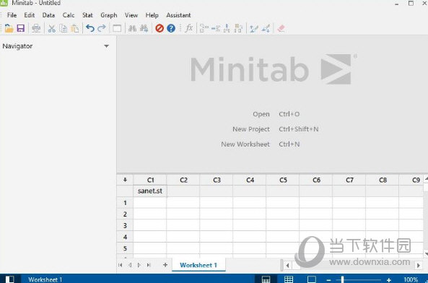Switch to the single-pane view icon

pyautogui.click(x=312, y=279)
